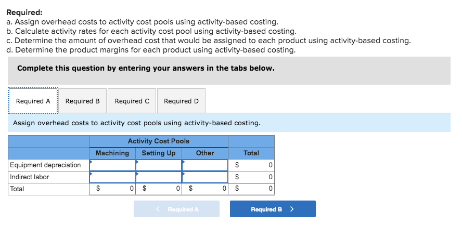
Task: Click the grand total cell
Action: pyautogui.click(x=251, y=189)
